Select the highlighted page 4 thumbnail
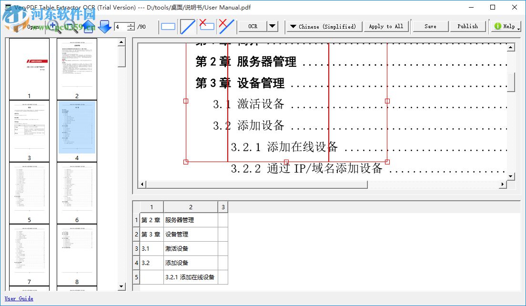The width and height of the screenshot is (526, 306). click(x=77, y=126)
